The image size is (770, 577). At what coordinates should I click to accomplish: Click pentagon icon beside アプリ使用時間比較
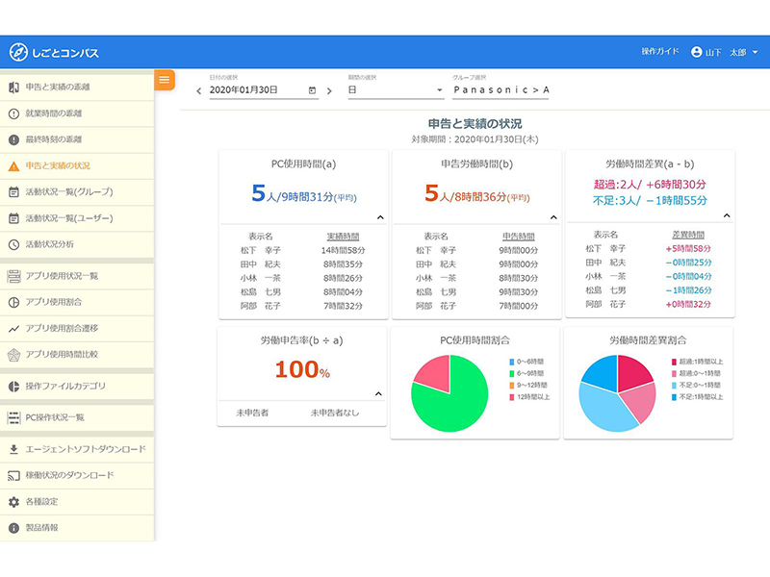(x=13, y=355)
